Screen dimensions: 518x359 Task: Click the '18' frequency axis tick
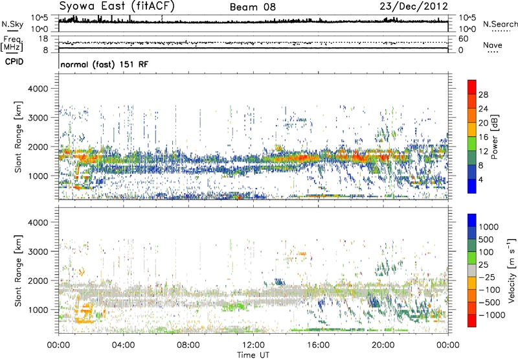(x=43, y=39)
